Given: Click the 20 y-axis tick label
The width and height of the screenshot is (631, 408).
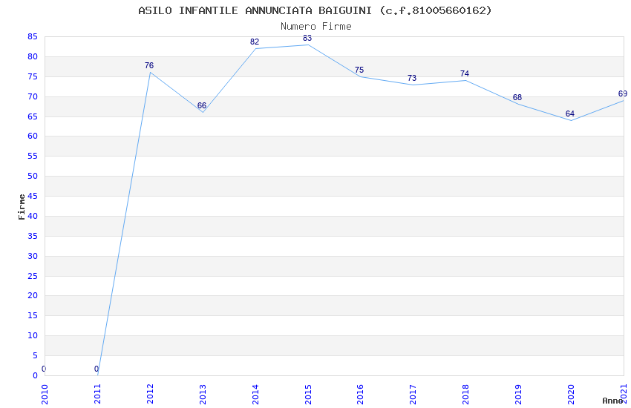Looking at the screenshot, I should click(33, 295).
